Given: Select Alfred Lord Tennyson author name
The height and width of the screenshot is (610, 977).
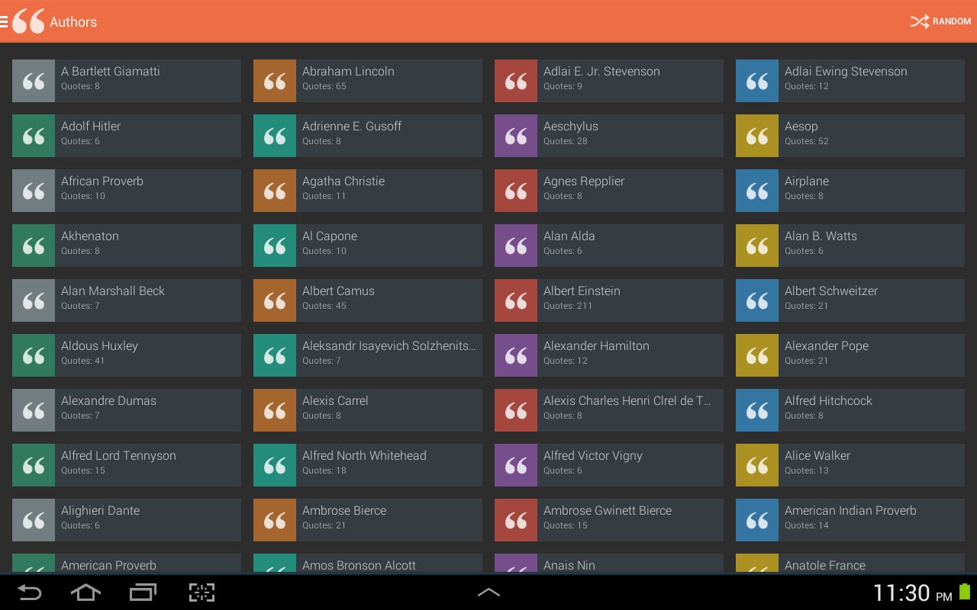Looking at the screenshot, I should pyautogui.click(x=118, y=455).
